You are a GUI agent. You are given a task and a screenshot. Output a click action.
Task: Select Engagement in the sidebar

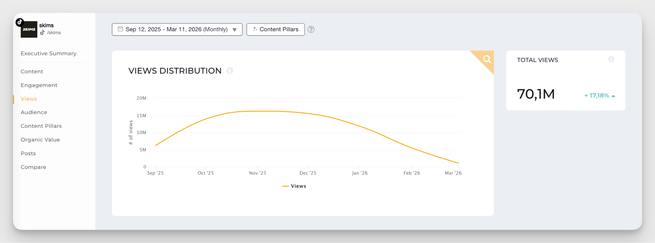39,85
